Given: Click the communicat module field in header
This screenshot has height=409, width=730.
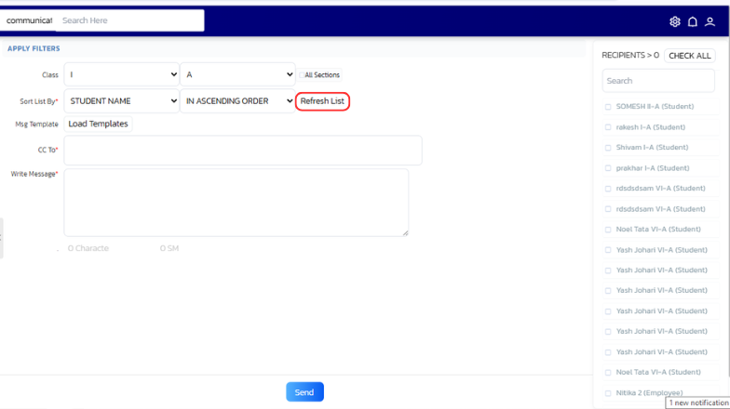Looking at the screenshot, I should (28, 20).
